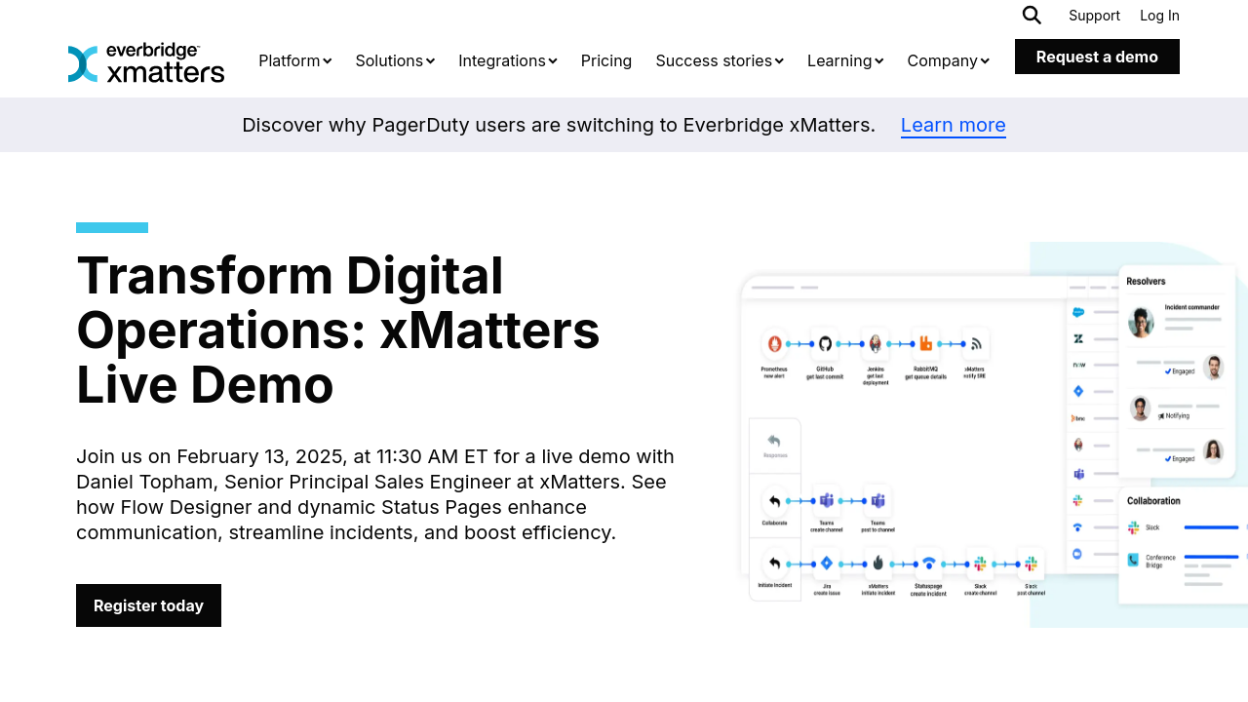Click the Conference Bridge phone icon
The height and width of the screenshot is (702, 1248).
coord(1133,560)
